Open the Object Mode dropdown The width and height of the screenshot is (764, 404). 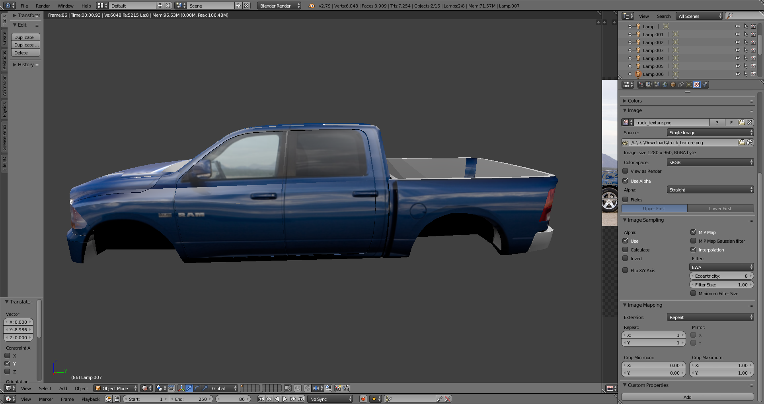pyautogui.click(x=115, y=388)
